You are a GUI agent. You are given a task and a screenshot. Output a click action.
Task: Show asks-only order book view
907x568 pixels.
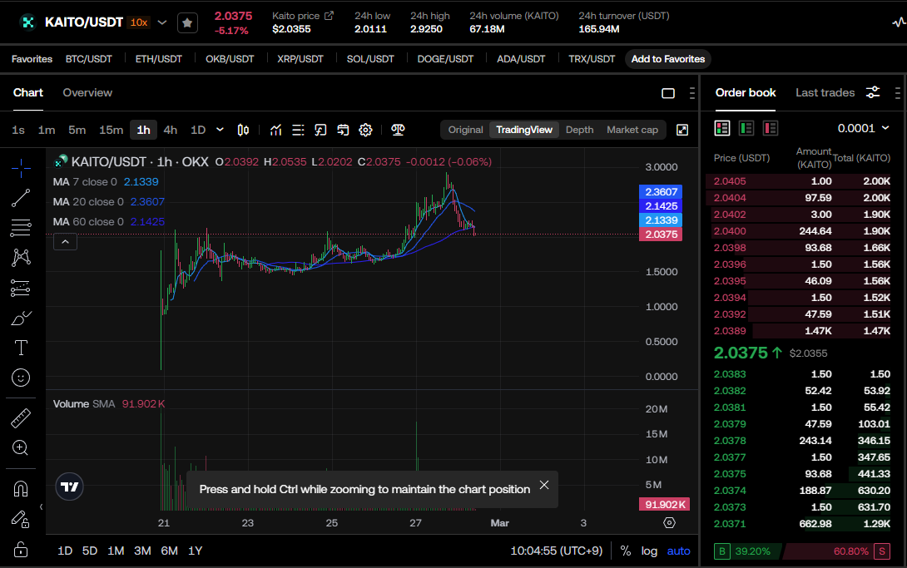(771, 128)
